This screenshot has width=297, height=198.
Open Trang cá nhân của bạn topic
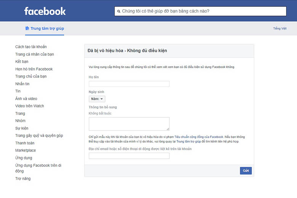(35, 54)
